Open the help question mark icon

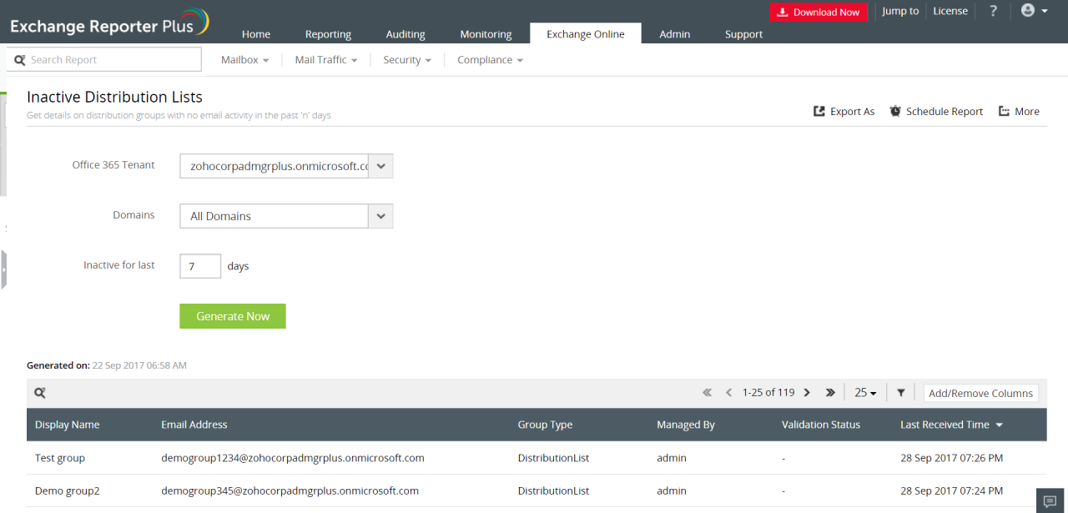pyautogui.click(x=993, y=11)
